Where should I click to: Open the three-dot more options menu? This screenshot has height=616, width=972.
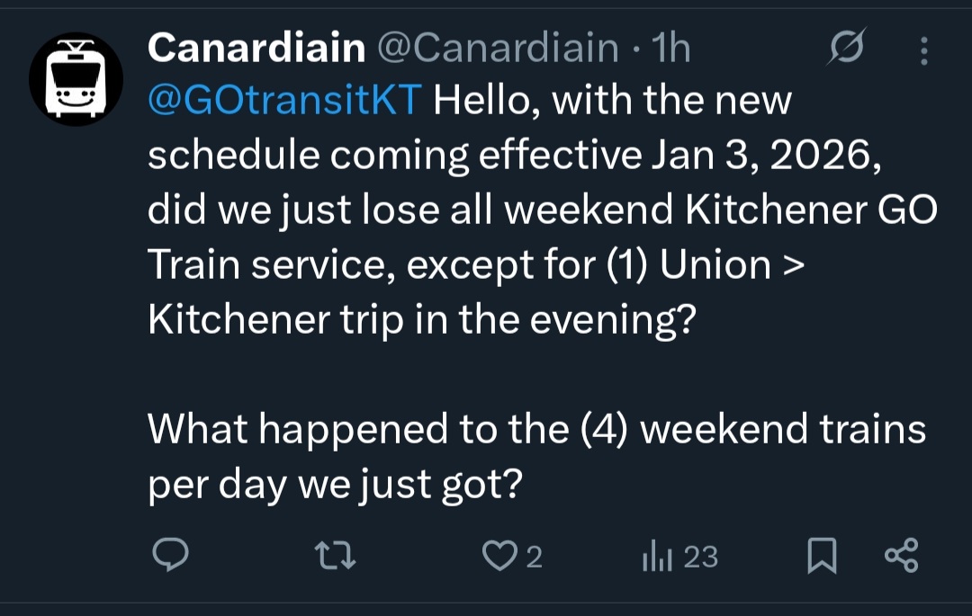tap(923, 50)
